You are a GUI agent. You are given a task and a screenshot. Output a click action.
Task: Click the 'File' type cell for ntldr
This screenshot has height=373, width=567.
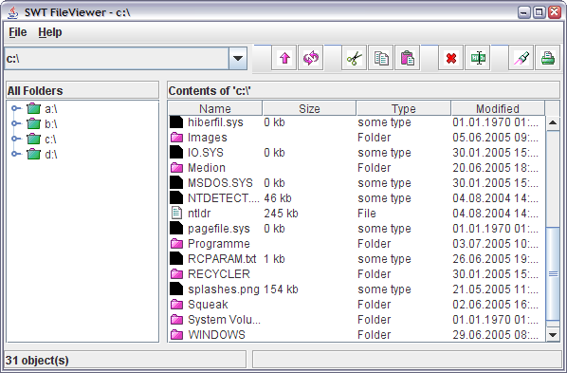(367, 214)
